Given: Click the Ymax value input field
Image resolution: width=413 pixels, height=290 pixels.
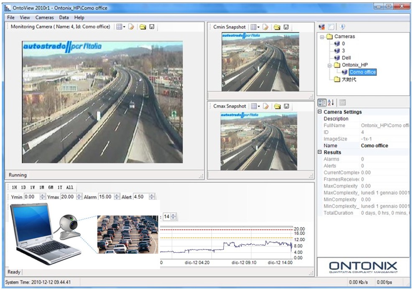Looking at the screenshot, I should click(67, 197).
